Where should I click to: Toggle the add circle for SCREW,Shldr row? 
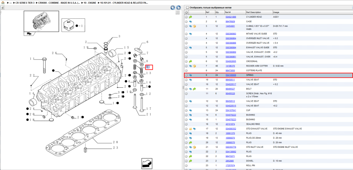coord(186,93)
